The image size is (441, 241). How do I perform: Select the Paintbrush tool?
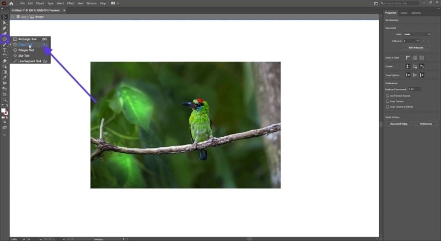coord(4,45)
